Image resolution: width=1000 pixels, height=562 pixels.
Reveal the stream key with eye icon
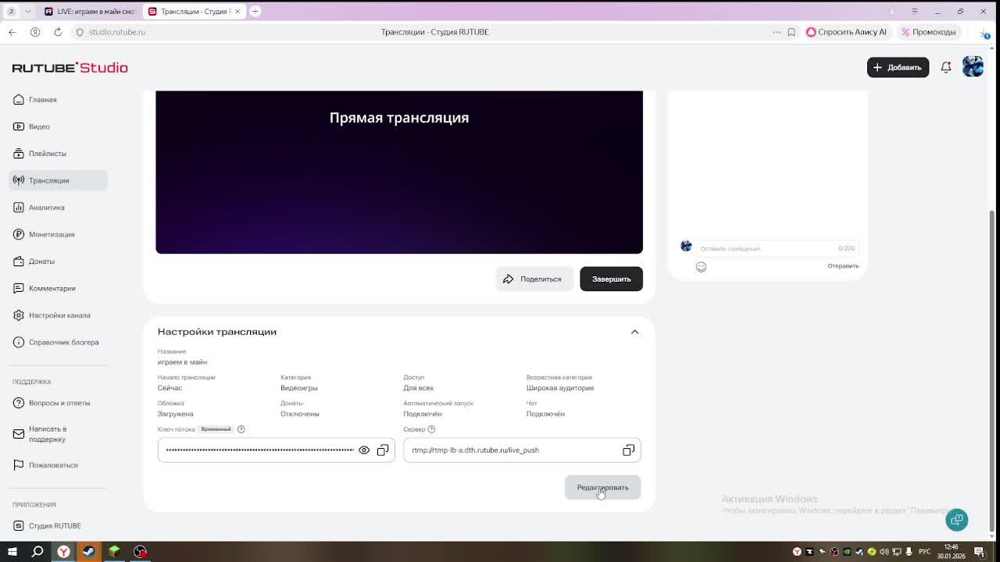tap(364, 450)
